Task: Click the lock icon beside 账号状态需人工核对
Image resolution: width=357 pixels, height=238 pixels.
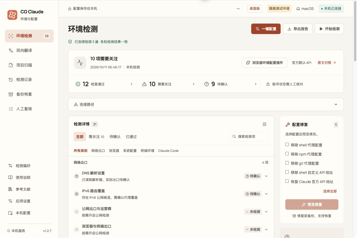Action: tap(268, 84)
